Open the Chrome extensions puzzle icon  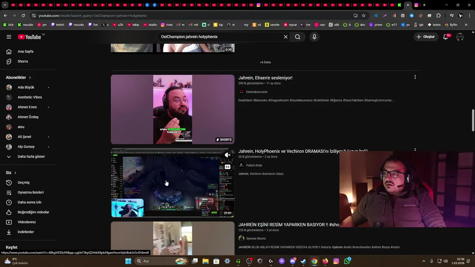pos(438,16)
